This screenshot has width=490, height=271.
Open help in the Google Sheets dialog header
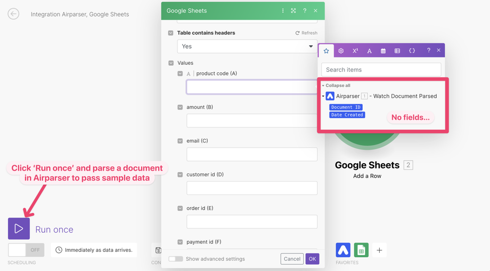tap(304, 11)
